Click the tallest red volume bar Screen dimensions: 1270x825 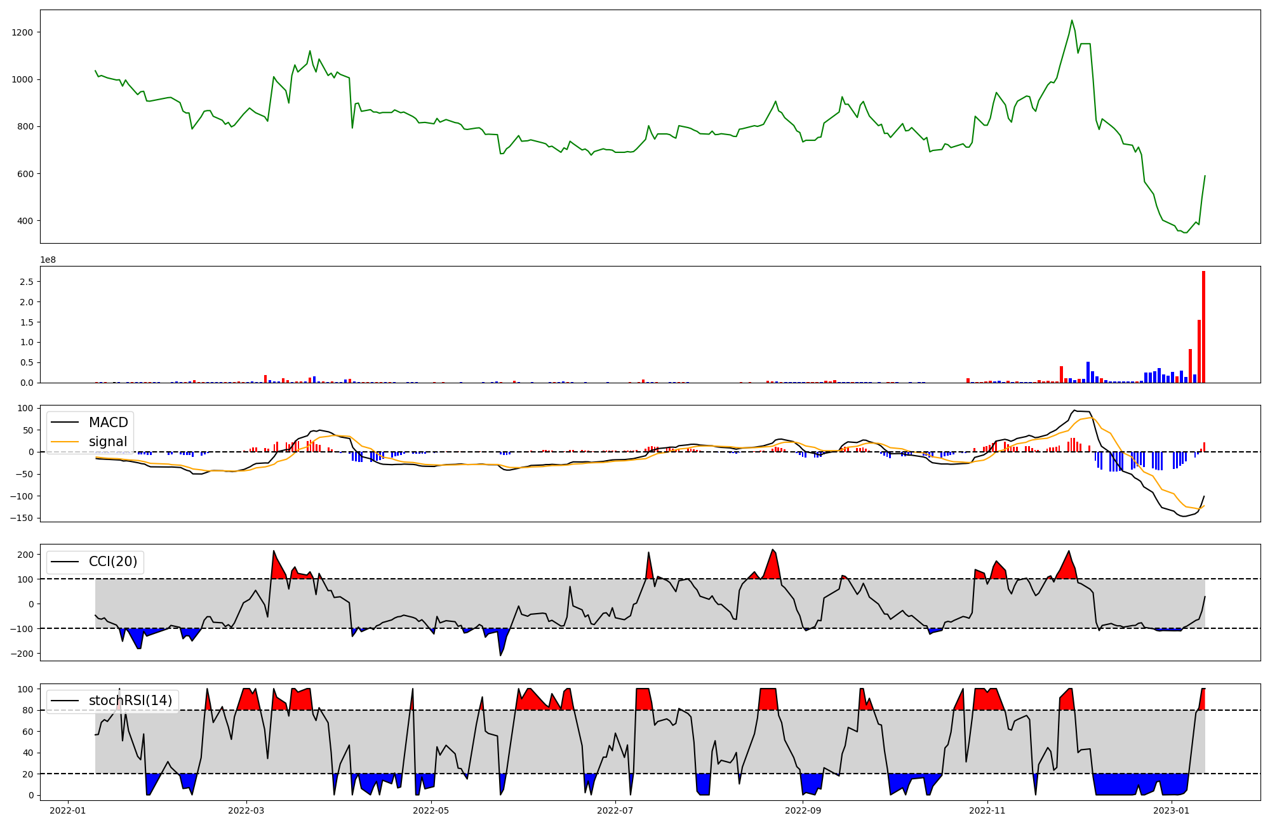pyautogui.click(x=1203, y=327)
